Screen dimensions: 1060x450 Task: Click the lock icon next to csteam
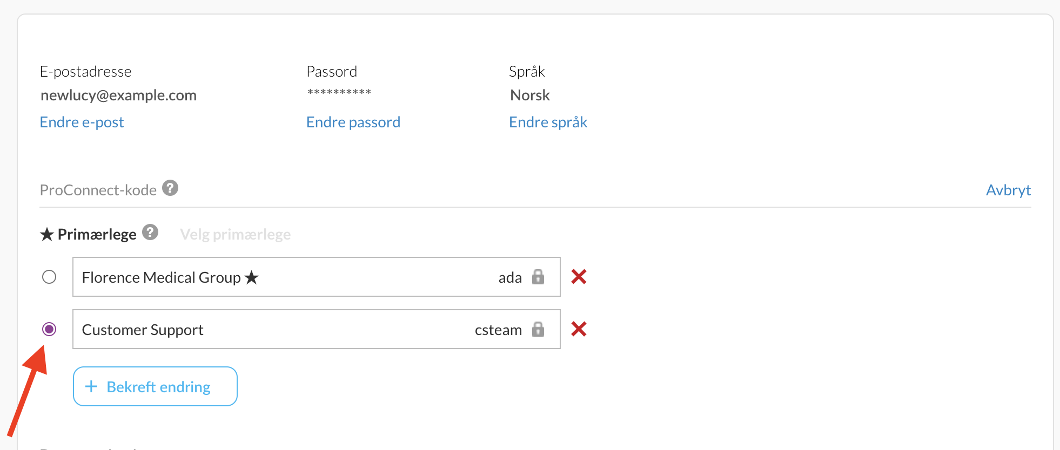538,329
